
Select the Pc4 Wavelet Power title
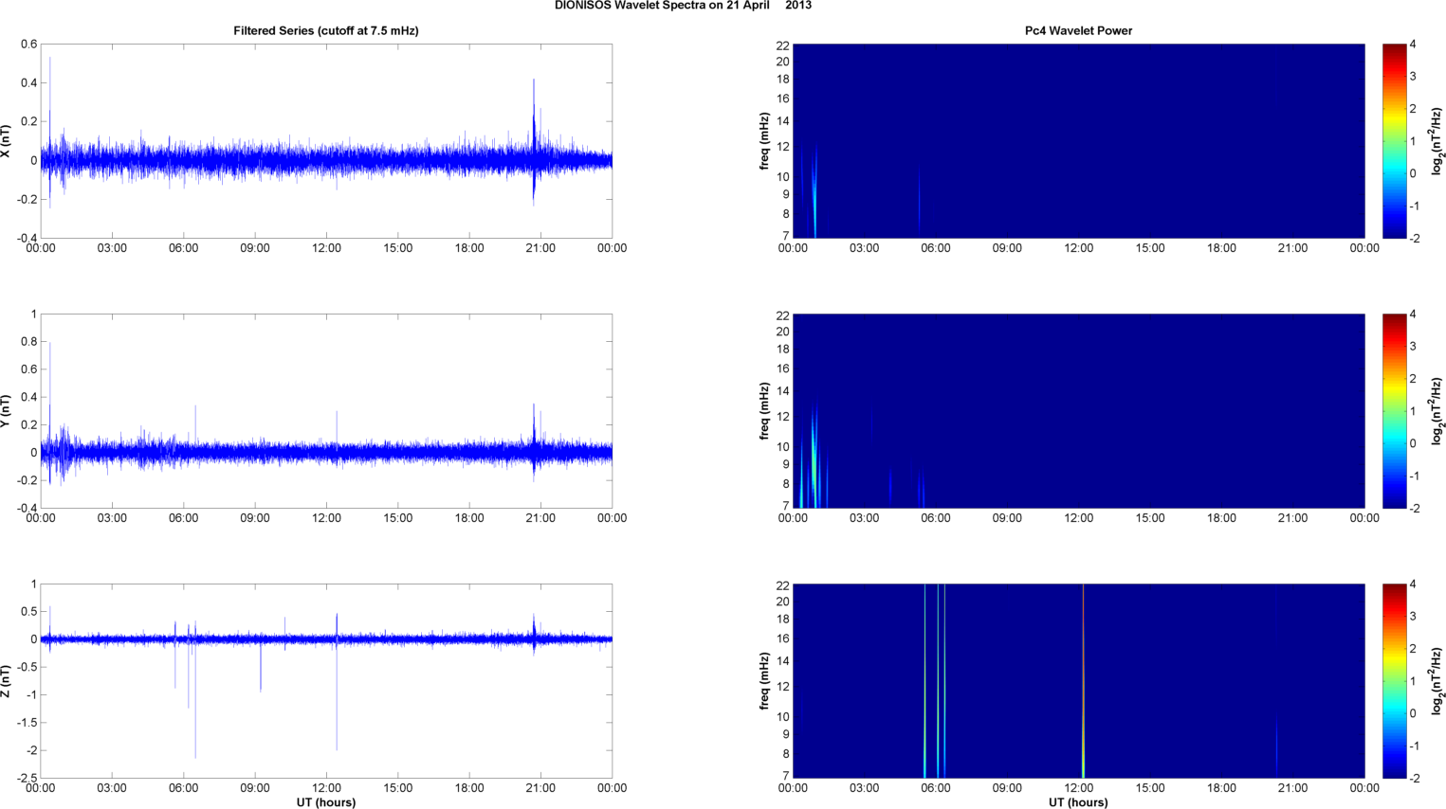tap(1078, 31)
